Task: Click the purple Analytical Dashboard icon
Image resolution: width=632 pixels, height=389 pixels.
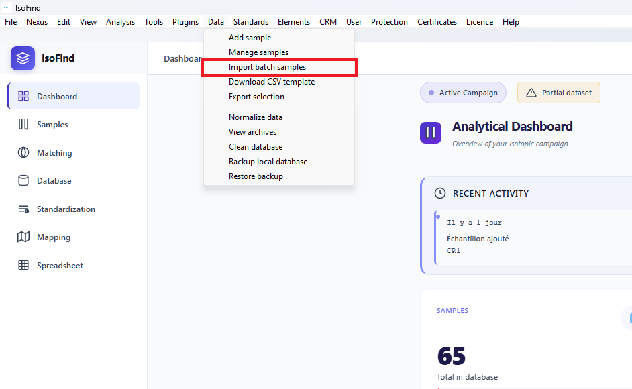Action: [431, 132]
